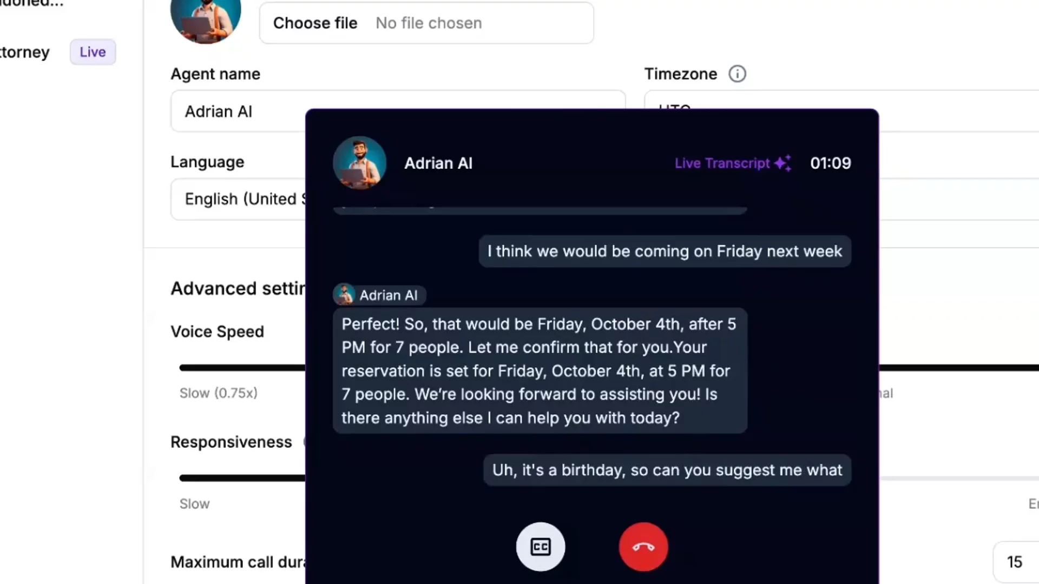The width and height of the screenshot is (1039, 584).
Task: Click the Timezone info icon
Action: pos(737,74)
